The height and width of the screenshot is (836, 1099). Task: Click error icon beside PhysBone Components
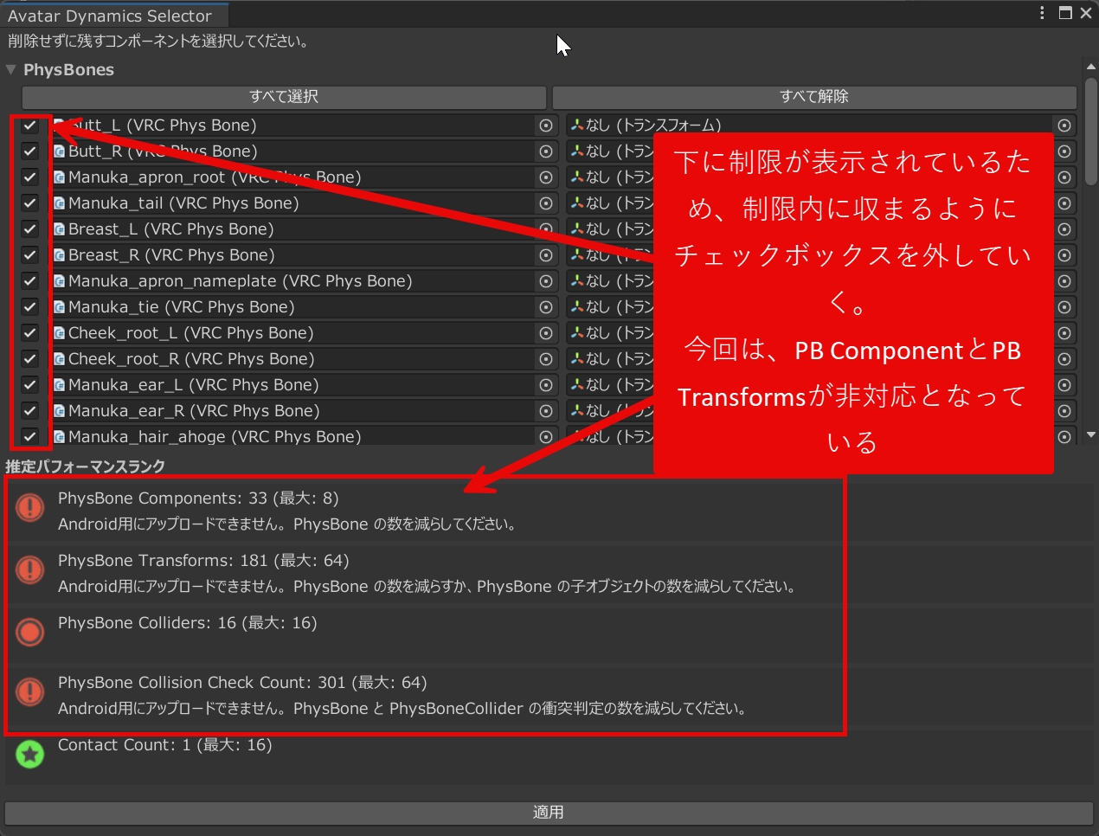click(30, 507)
